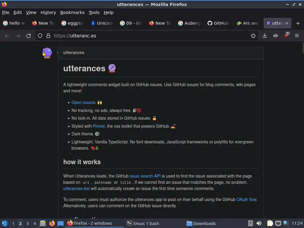Open the volume speaker tray icon
304x228 pixels.
(x=259, y=223)
